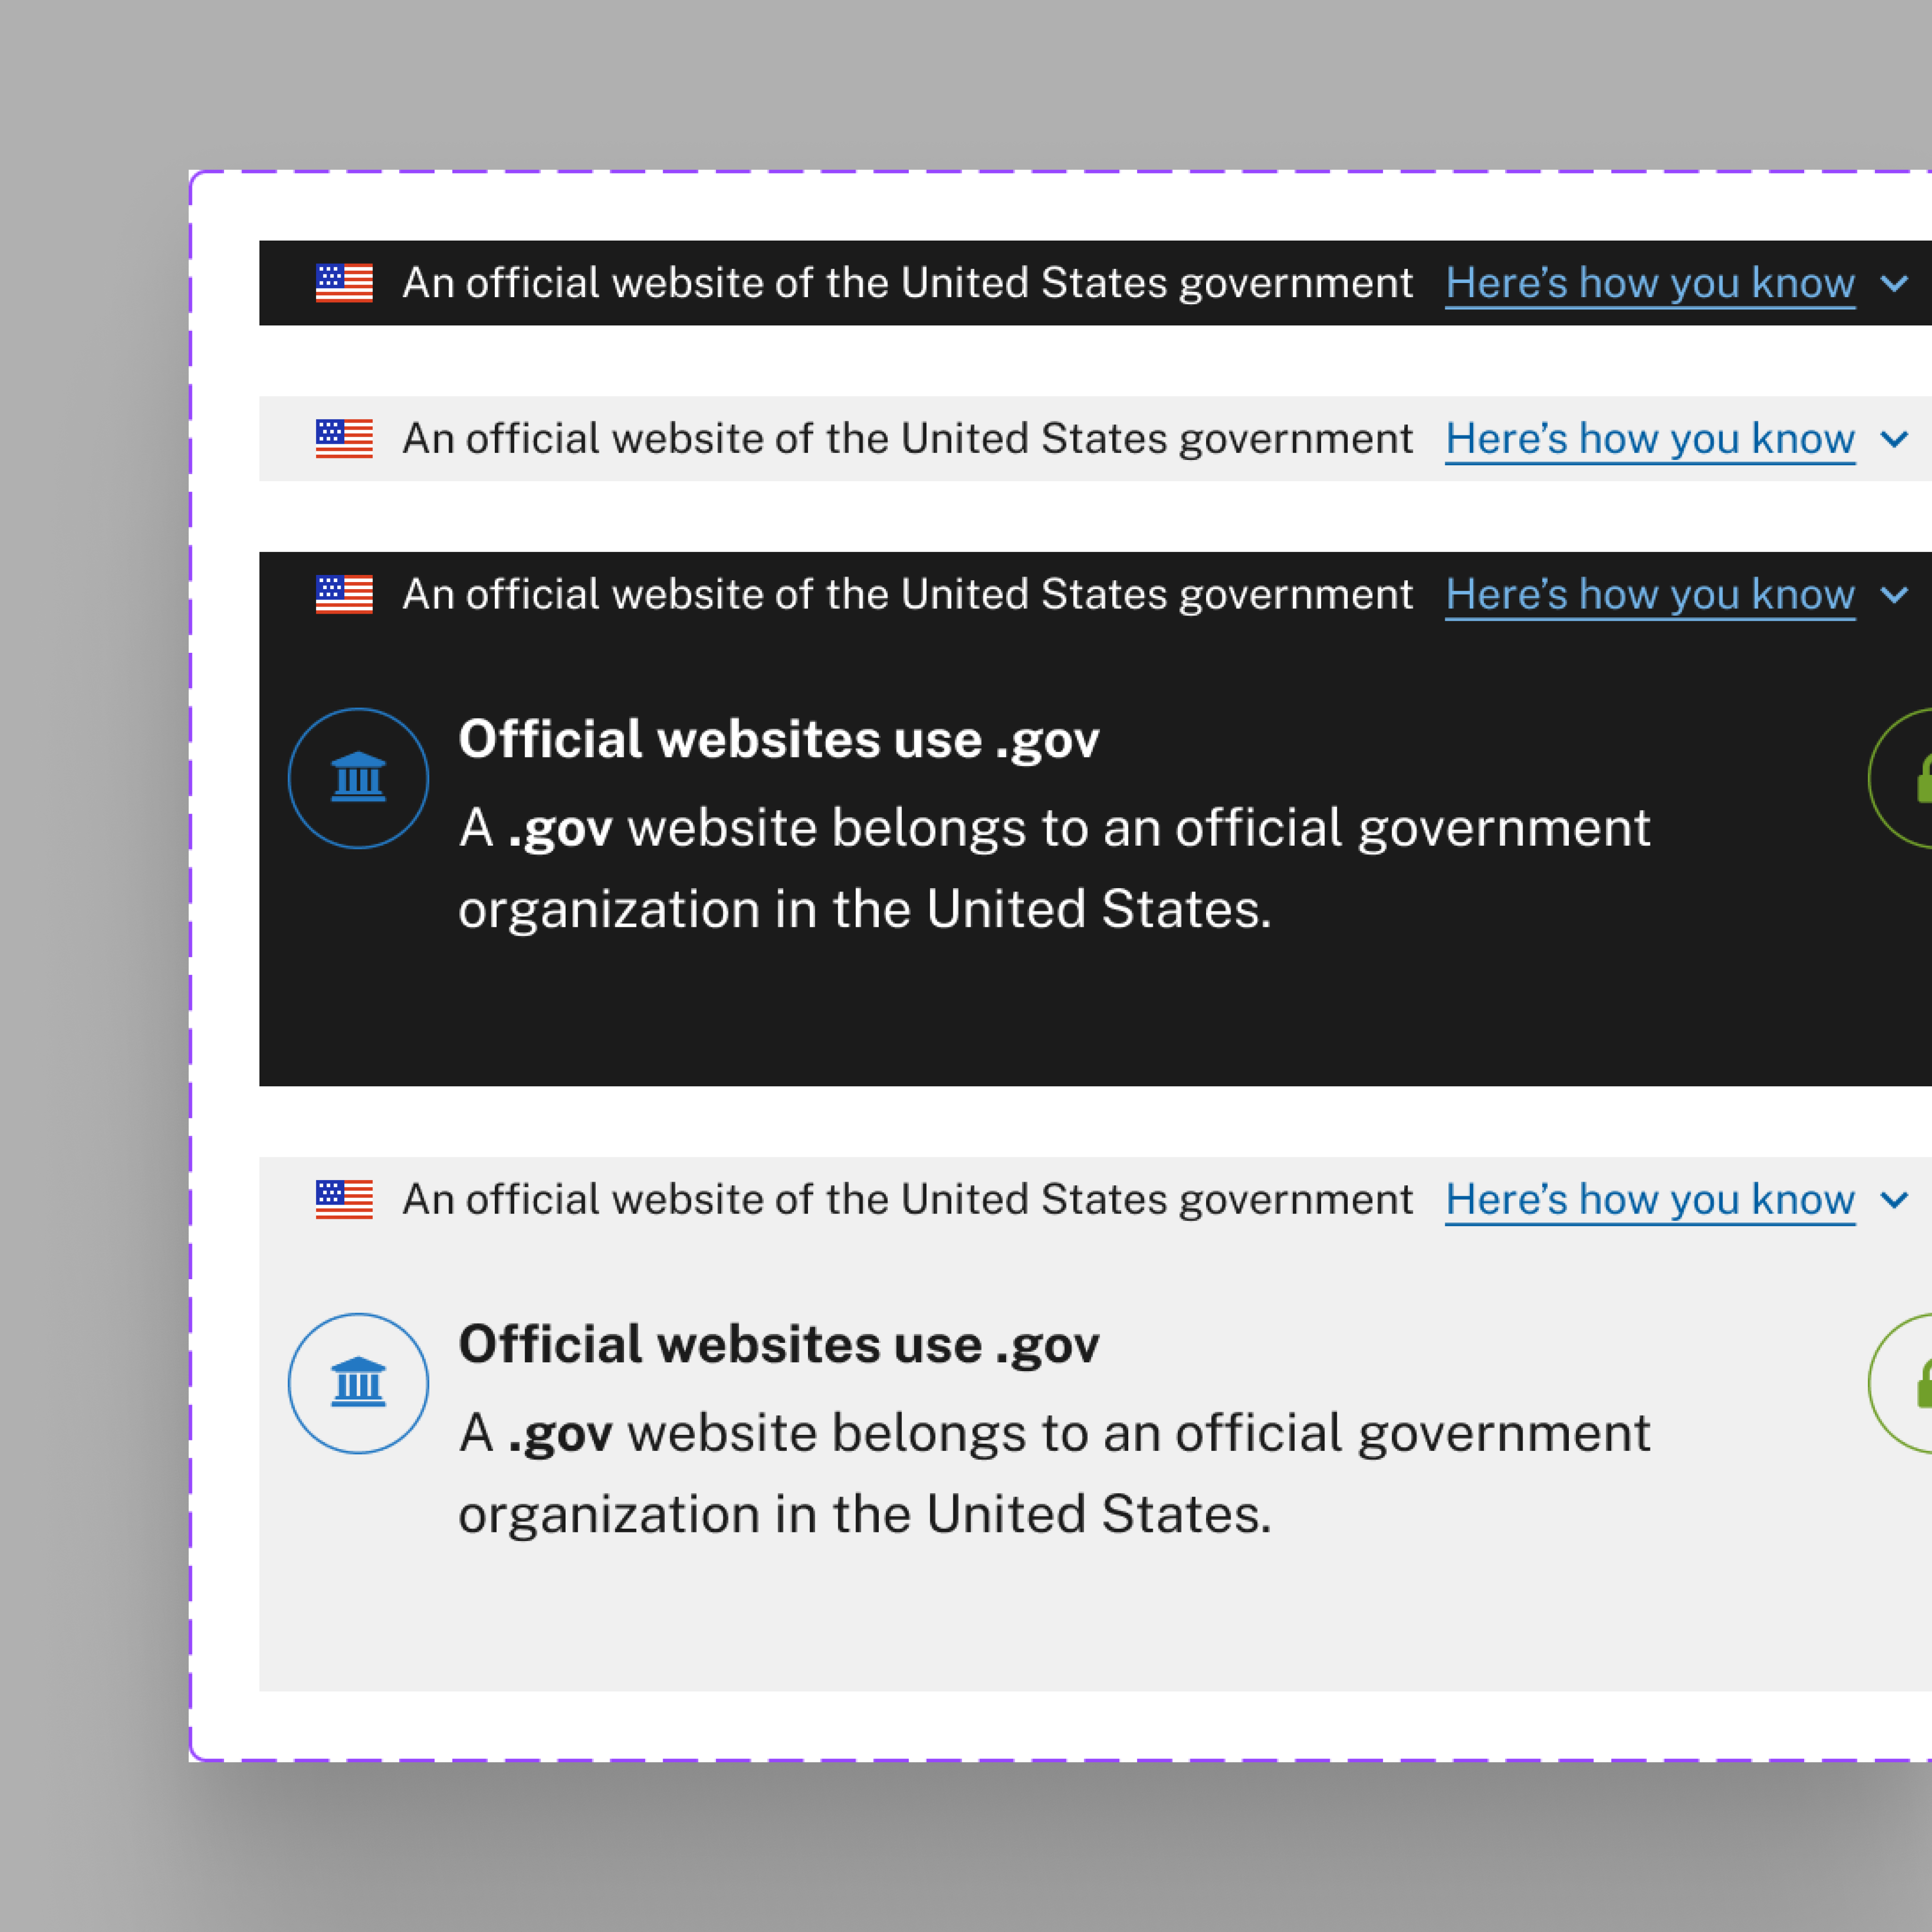Viewport: 1932px width, 1932px height.
Task: Click the US flag in first dark banner
Action: (344, 283)
